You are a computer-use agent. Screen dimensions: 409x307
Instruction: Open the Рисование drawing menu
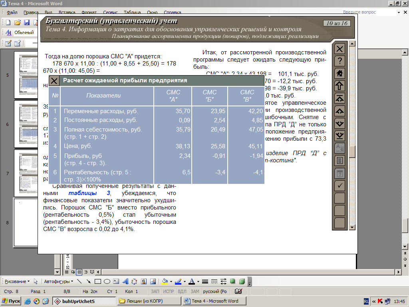point(17,281)
